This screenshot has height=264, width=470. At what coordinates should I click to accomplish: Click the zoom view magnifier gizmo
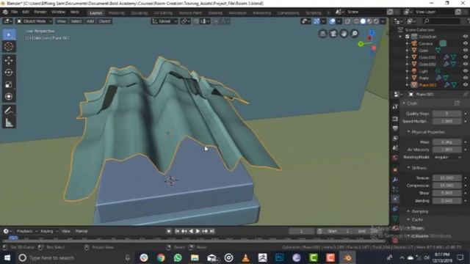click(x=354, y=34)
